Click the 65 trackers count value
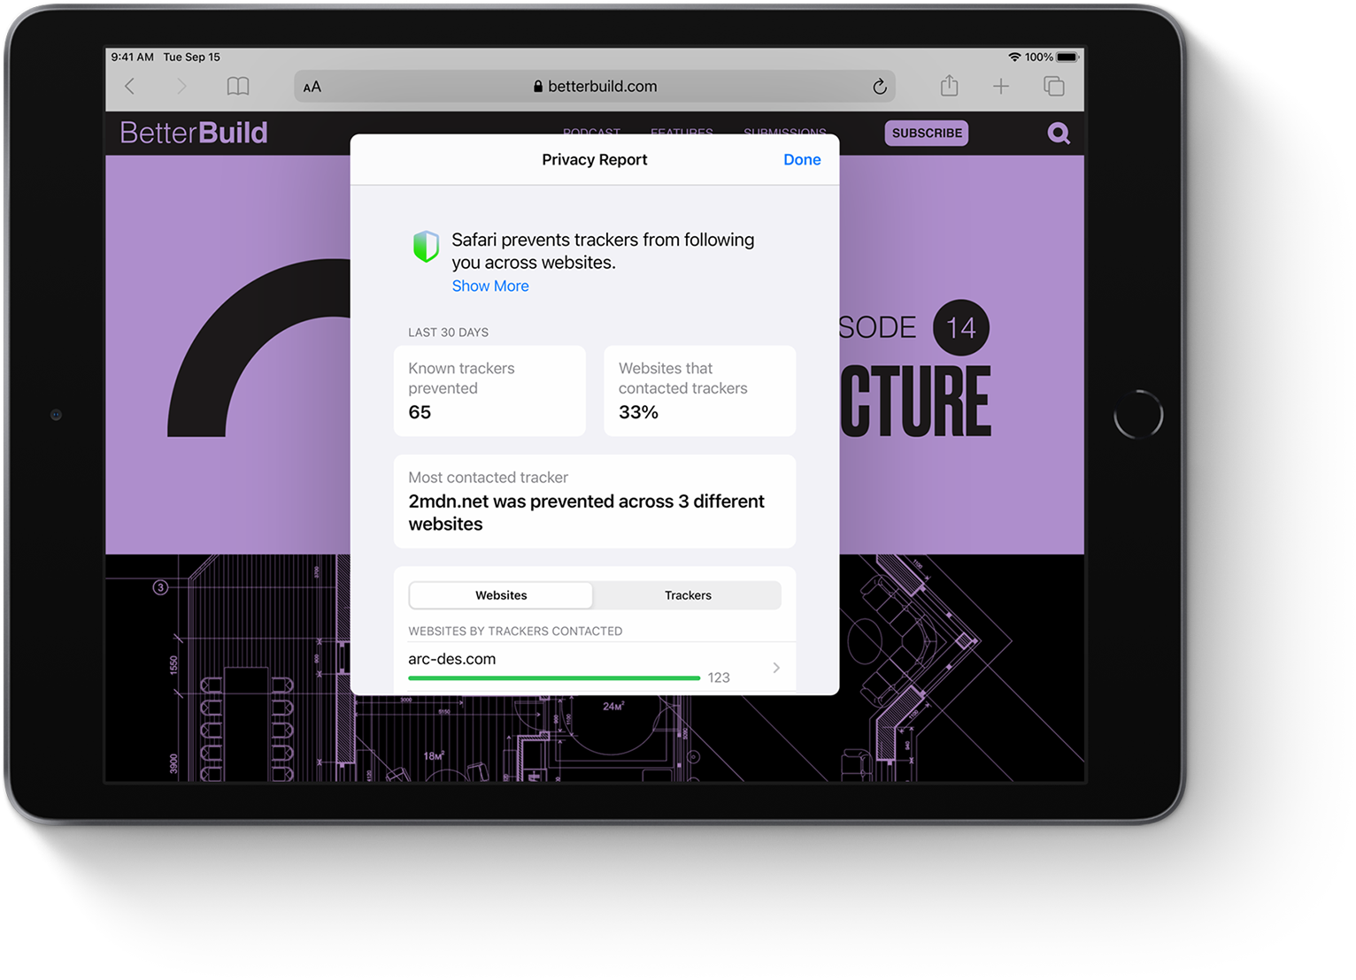1356x980 pixels. pyautogui.click(x=420, y=412)
